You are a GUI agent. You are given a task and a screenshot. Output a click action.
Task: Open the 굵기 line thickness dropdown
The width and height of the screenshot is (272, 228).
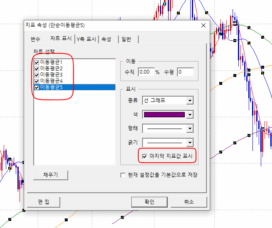tap(190, 142)
